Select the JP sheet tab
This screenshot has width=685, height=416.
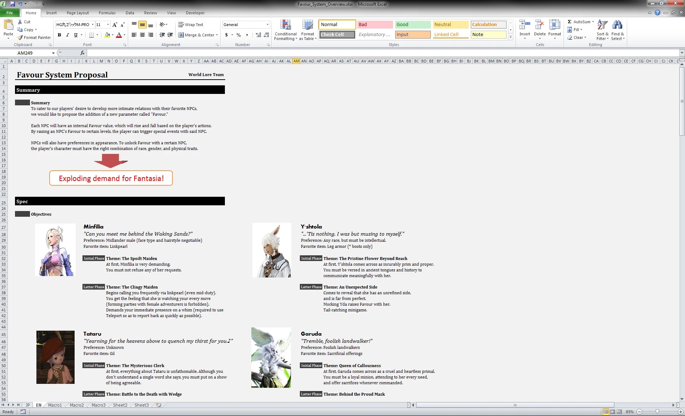pos(27,405)
